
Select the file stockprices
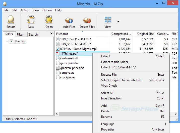pos(68,77)
